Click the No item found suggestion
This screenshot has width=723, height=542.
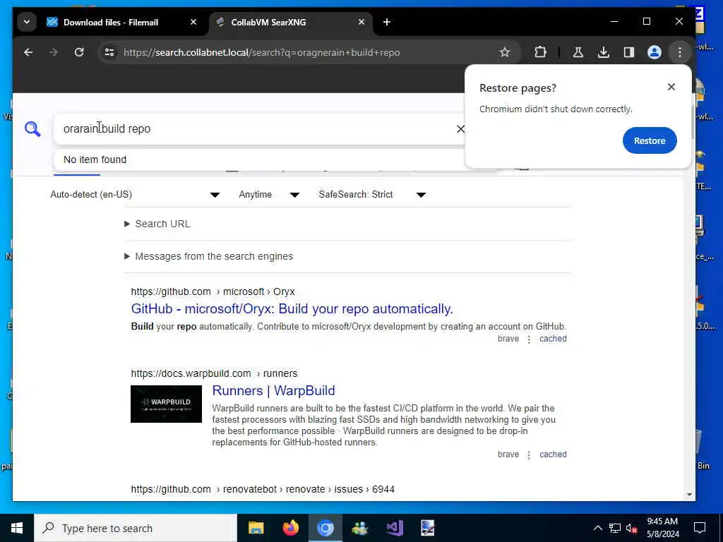pos(95,159)
